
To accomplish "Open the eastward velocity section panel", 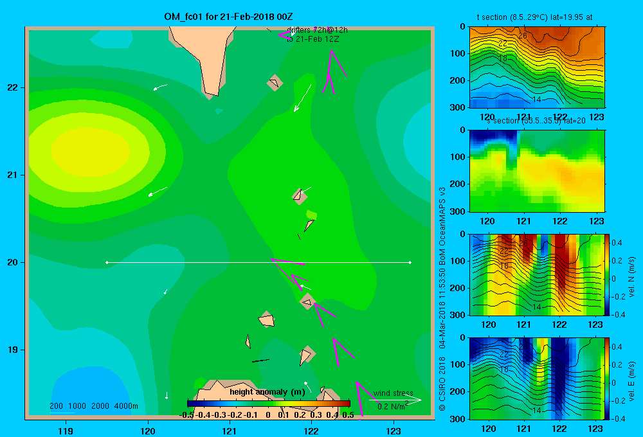I will (x=537, y=379).
